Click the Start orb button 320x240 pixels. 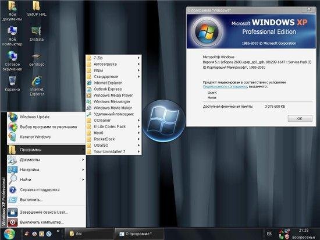pyautogui.click(x=9, y=234)
